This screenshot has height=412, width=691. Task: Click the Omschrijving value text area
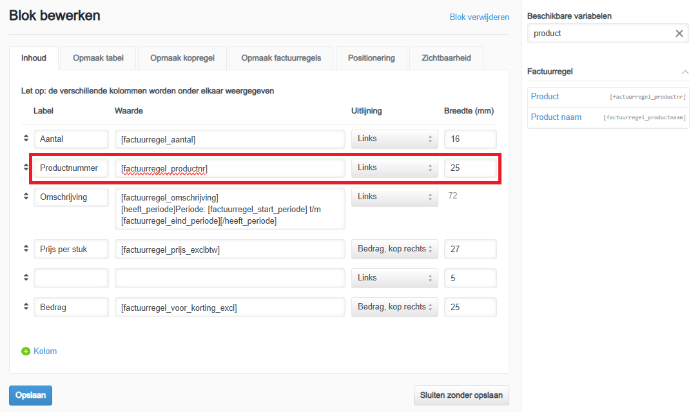(230, 209)
